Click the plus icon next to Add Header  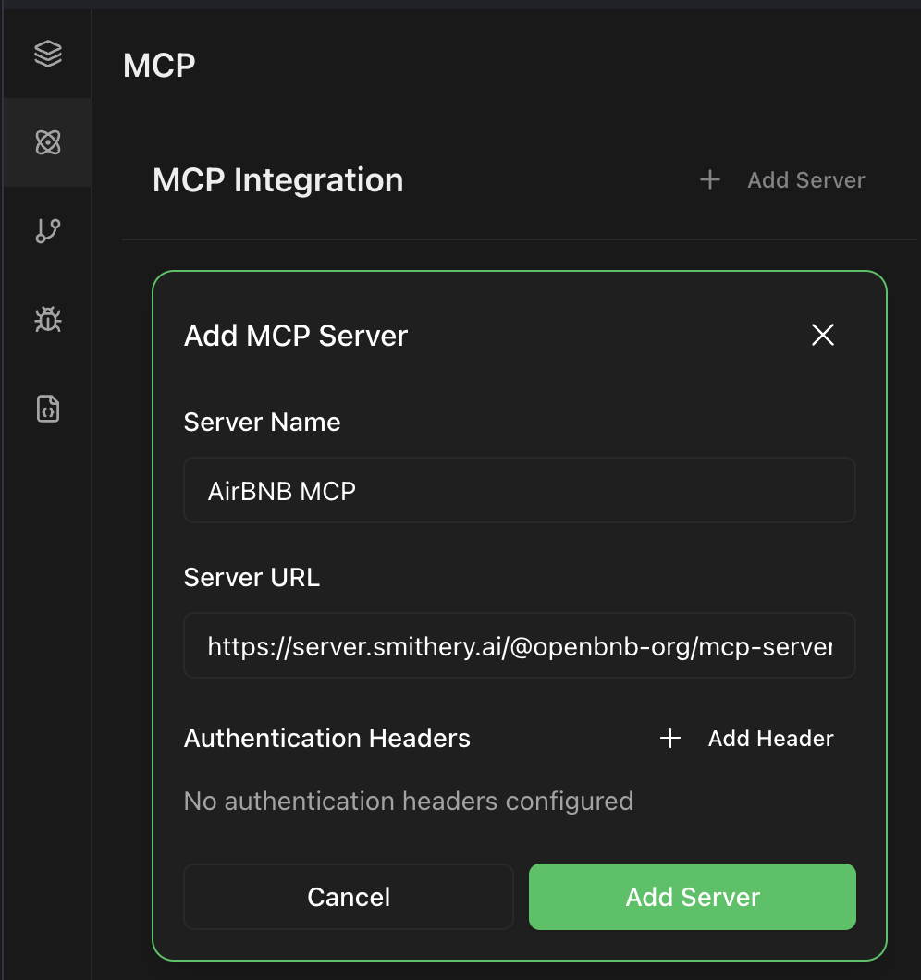click(x=670, y=738)
